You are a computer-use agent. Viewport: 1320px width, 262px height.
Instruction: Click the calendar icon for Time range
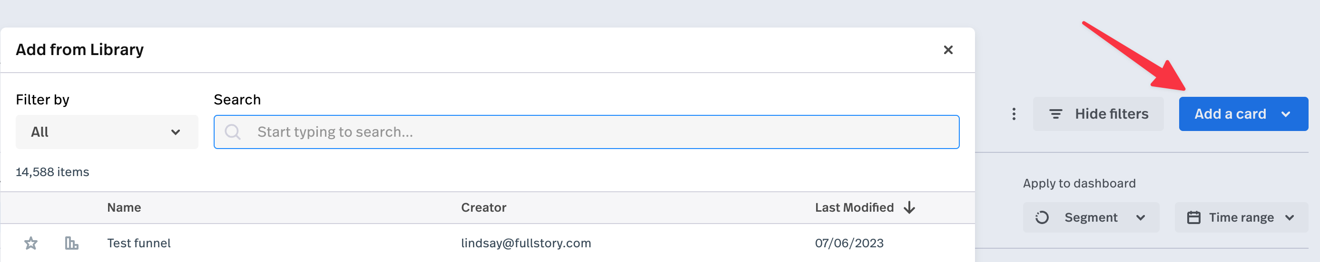1194,217
